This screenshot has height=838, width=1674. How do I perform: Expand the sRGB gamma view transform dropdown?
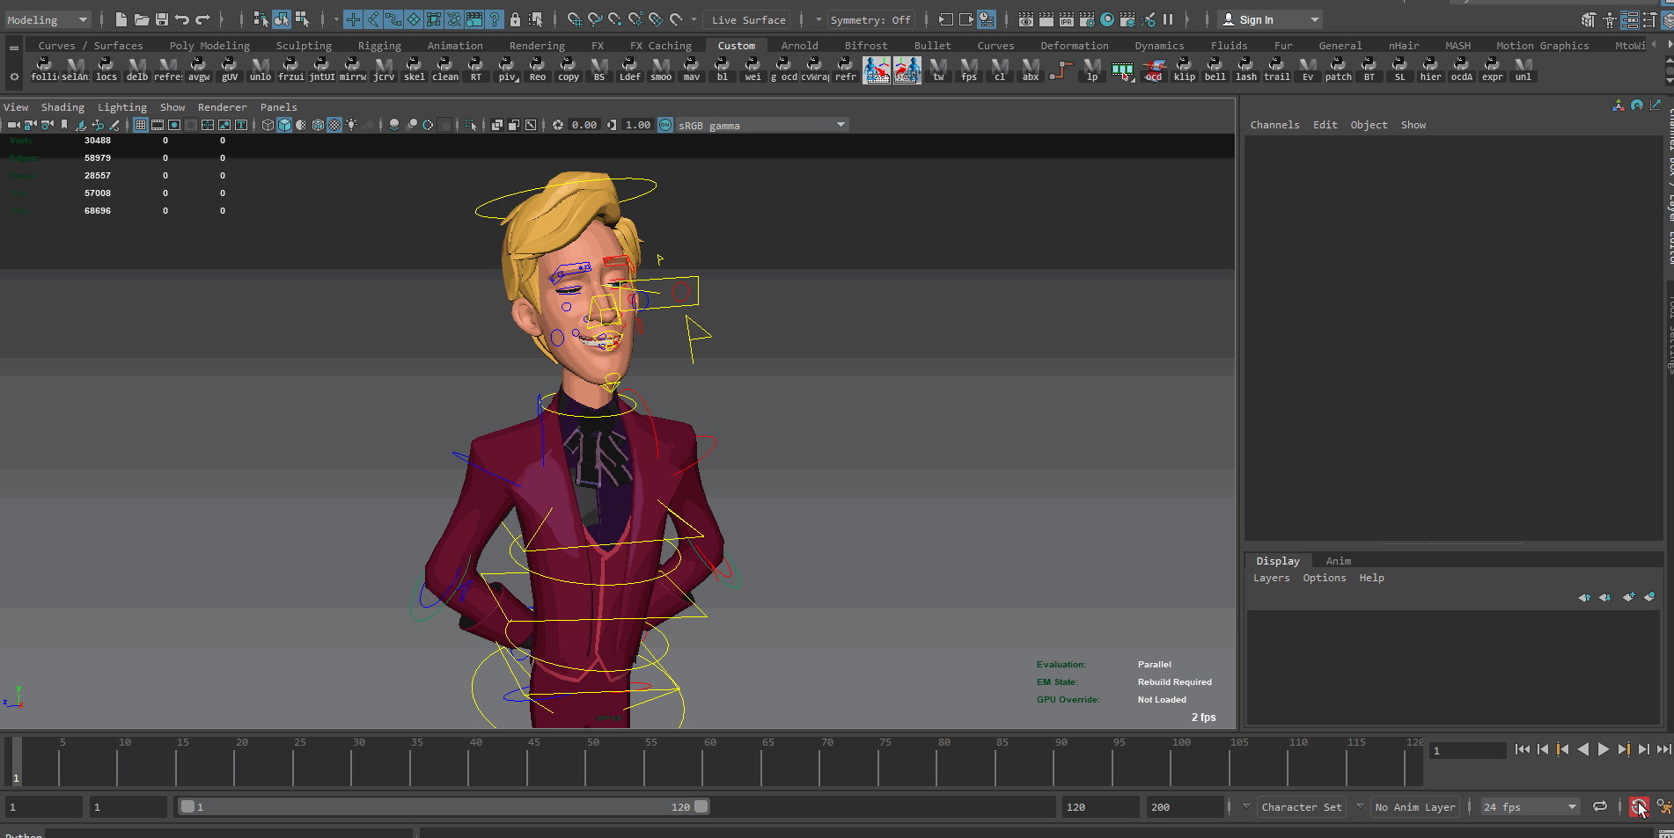(x=841, y=125)
